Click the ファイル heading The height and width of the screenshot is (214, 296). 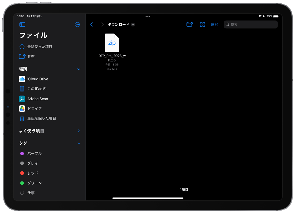[33, 35]
